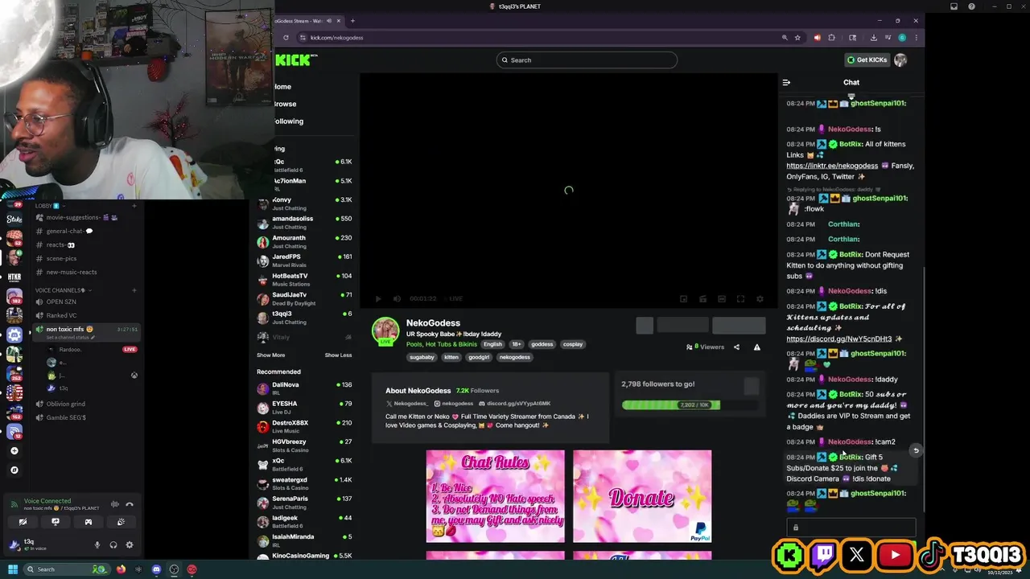Disconnect from Discord voice call

130,504
